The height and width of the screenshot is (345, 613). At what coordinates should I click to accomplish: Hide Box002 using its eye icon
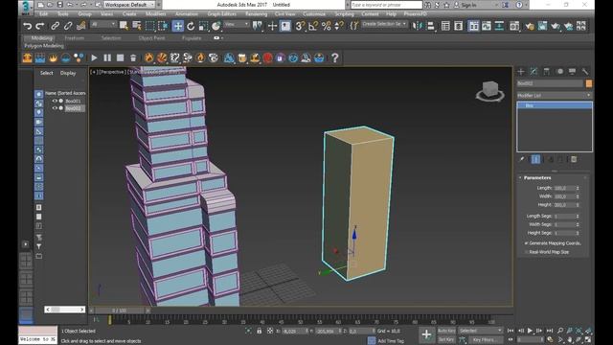[55, 108]
